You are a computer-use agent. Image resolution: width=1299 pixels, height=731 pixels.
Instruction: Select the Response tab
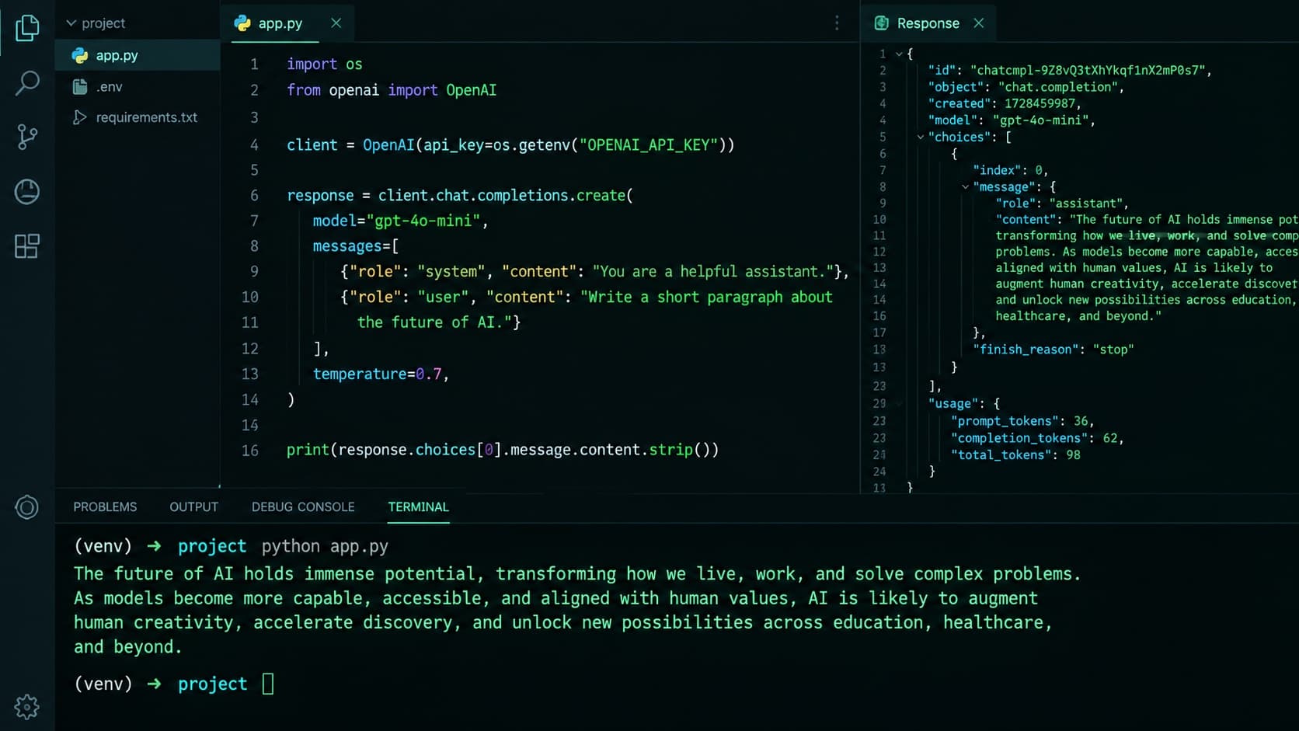[929, 23]
